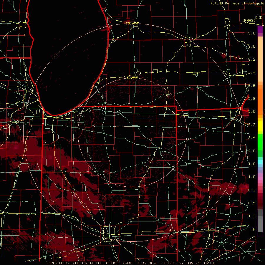Pick the yellow segment of color bar
Viewport: 265px width, 265px height.
(x=260, y=126)
